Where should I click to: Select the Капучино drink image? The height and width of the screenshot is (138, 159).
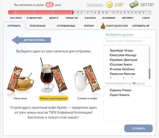[x=20, y=79]
